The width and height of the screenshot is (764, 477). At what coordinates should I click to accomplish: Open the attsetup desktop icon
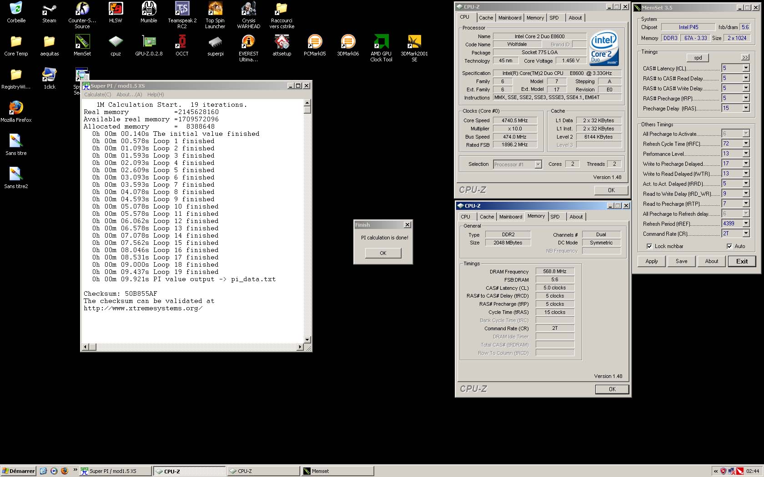(x=281, y=45)
